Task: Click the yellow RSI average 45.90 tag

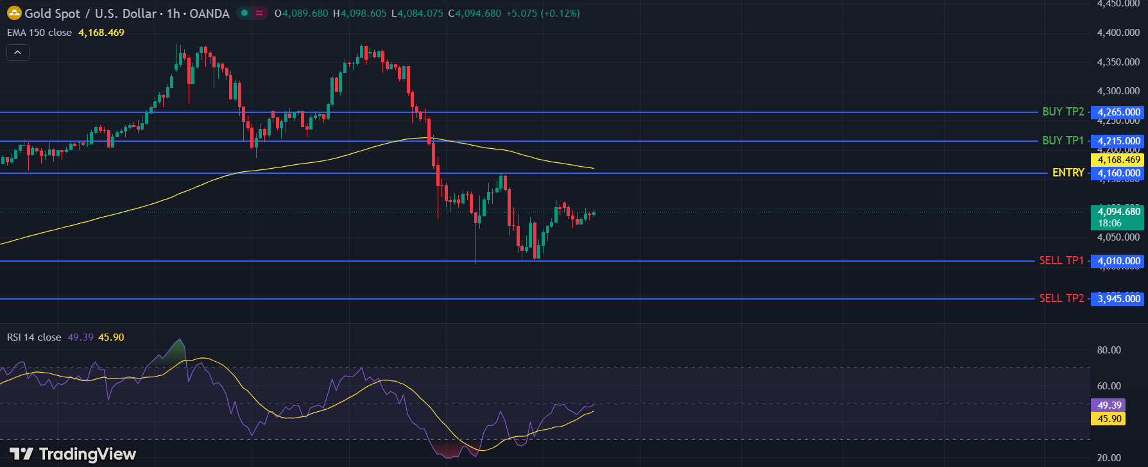Action: coord(1109,419)
